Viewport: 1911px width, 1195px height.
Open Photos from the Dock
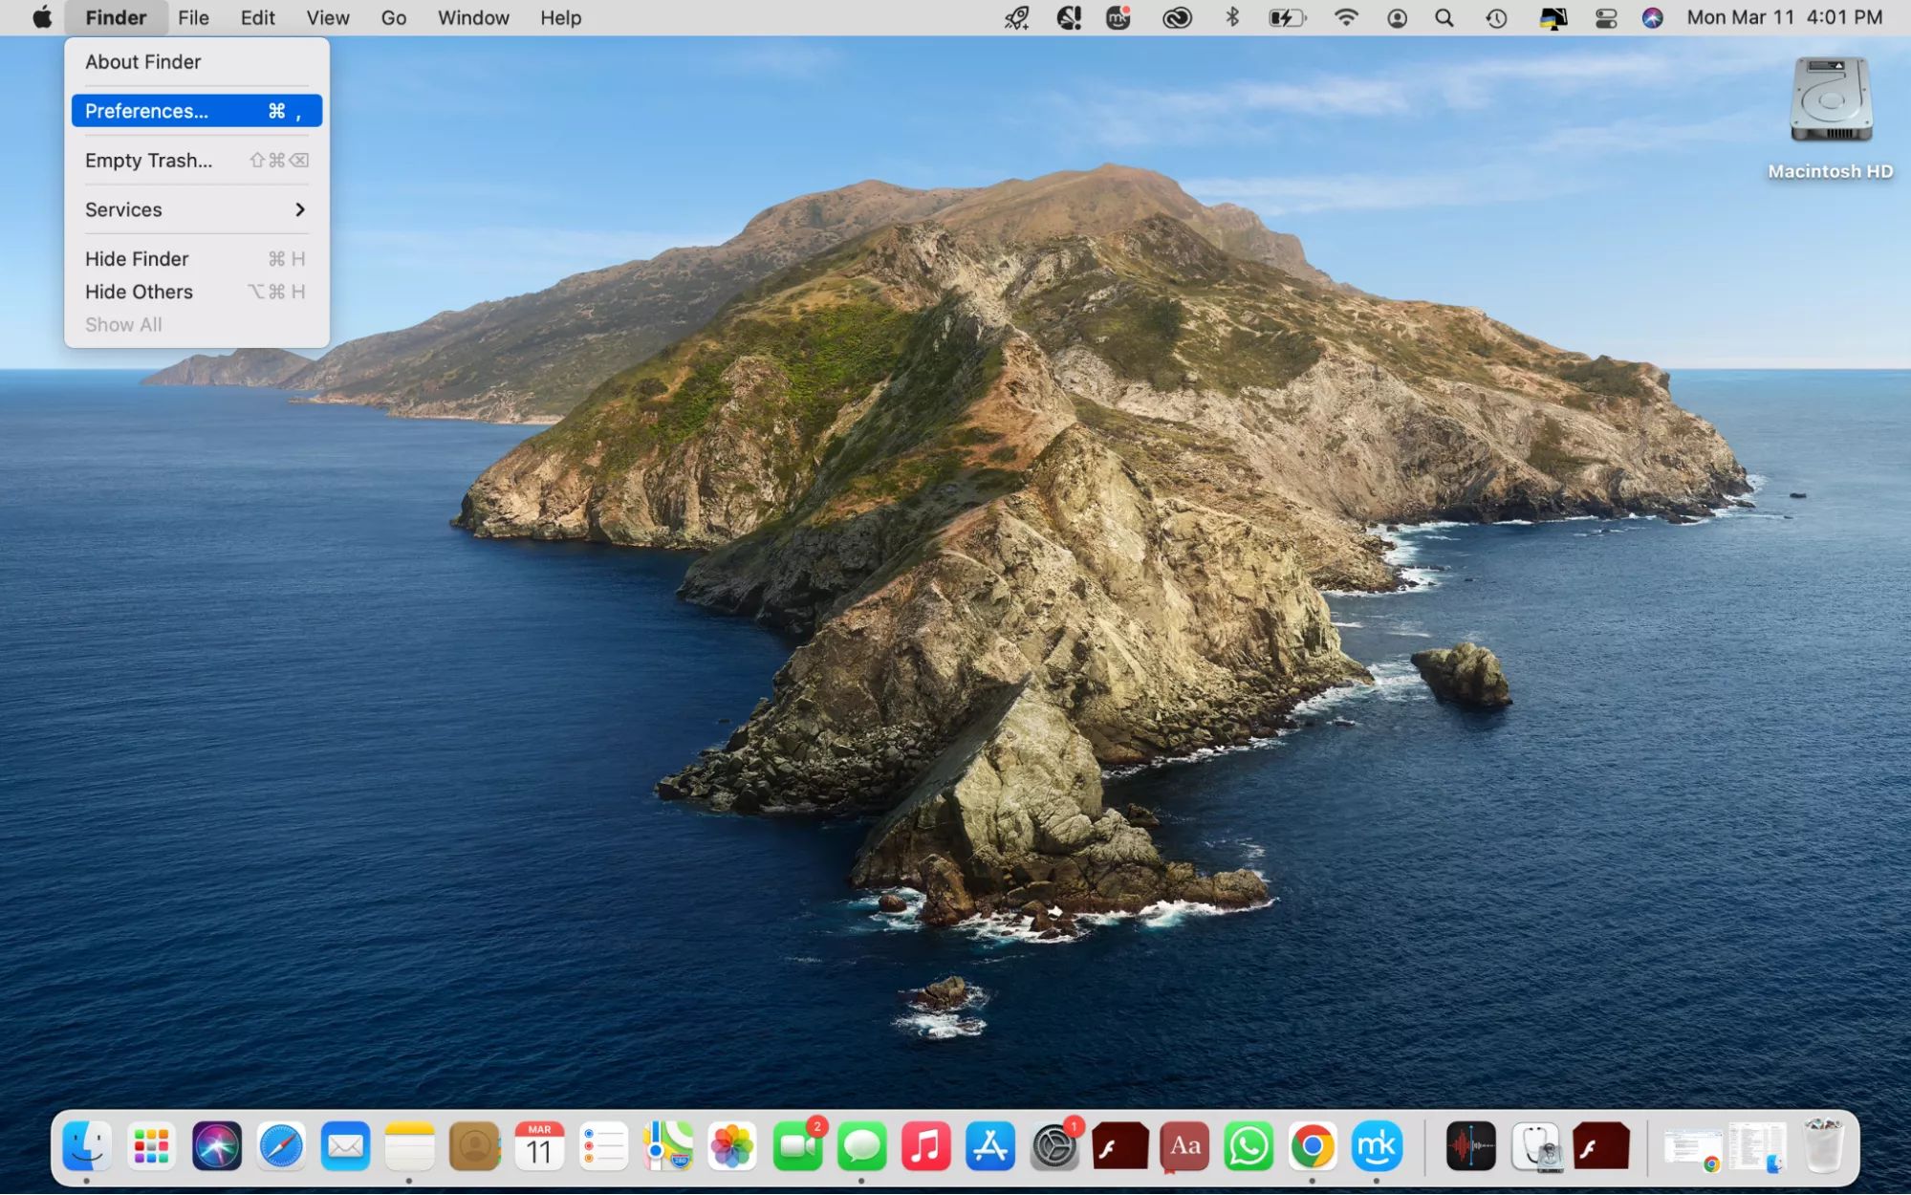734,1145
